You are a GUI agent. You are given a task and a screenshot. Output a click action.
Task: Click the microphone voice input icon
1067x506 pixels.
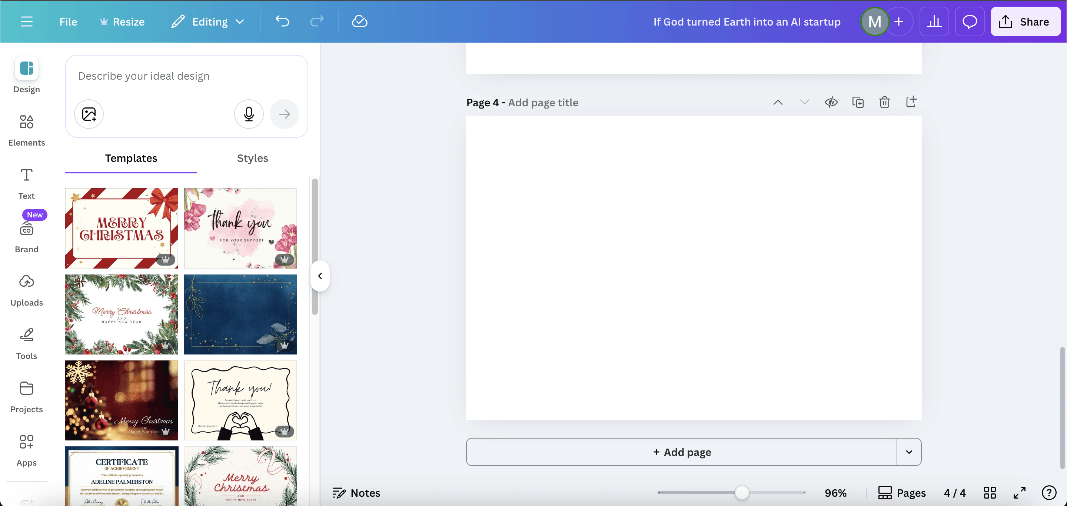point(249,114)
